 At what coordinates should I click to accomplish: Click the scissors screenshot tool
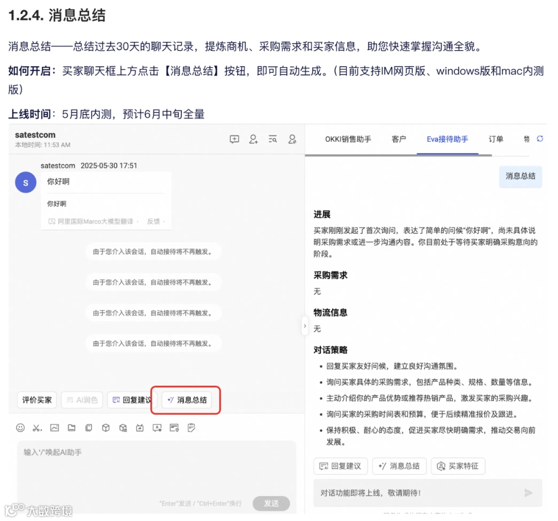[x=36, y=427]
